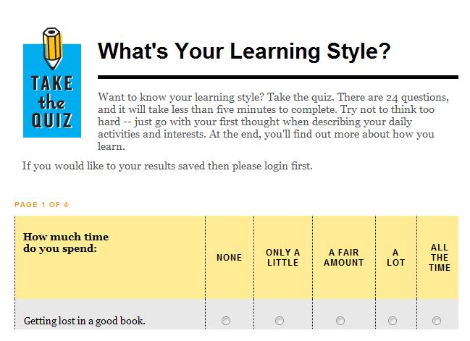The width and height of the screenshot is (470, 341).
Task: Click 'Getting lost in a good book.' label
Action: [x=85, y=321]
